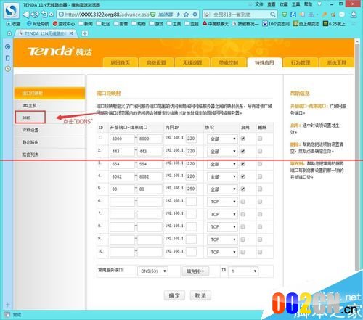Viewport: 363px width, 320px height.
Task: Open the 社区 bookmark folder
Action: pos(103,24)
